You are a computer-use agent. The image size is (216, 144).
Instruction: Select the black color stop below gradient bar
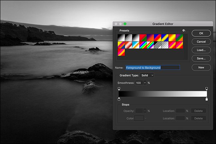[x=119, y=99]
